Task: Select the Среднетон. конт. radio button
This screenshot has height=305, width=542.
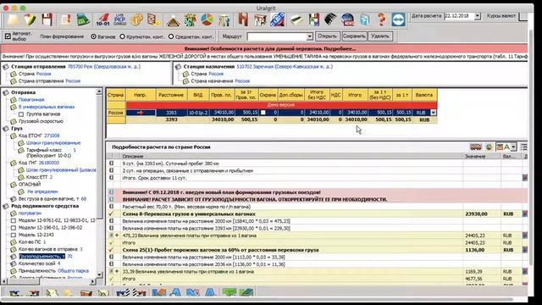Action: (171, 36)
